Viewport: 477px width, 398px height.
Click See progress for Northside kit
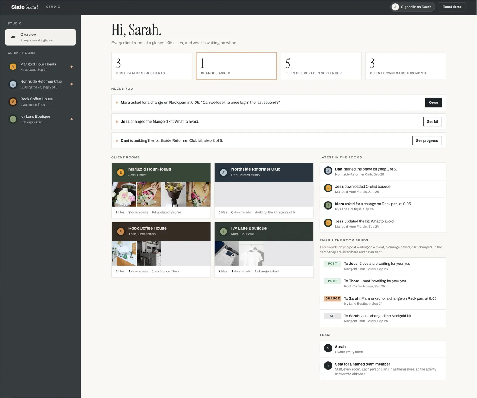click(427, 141)
